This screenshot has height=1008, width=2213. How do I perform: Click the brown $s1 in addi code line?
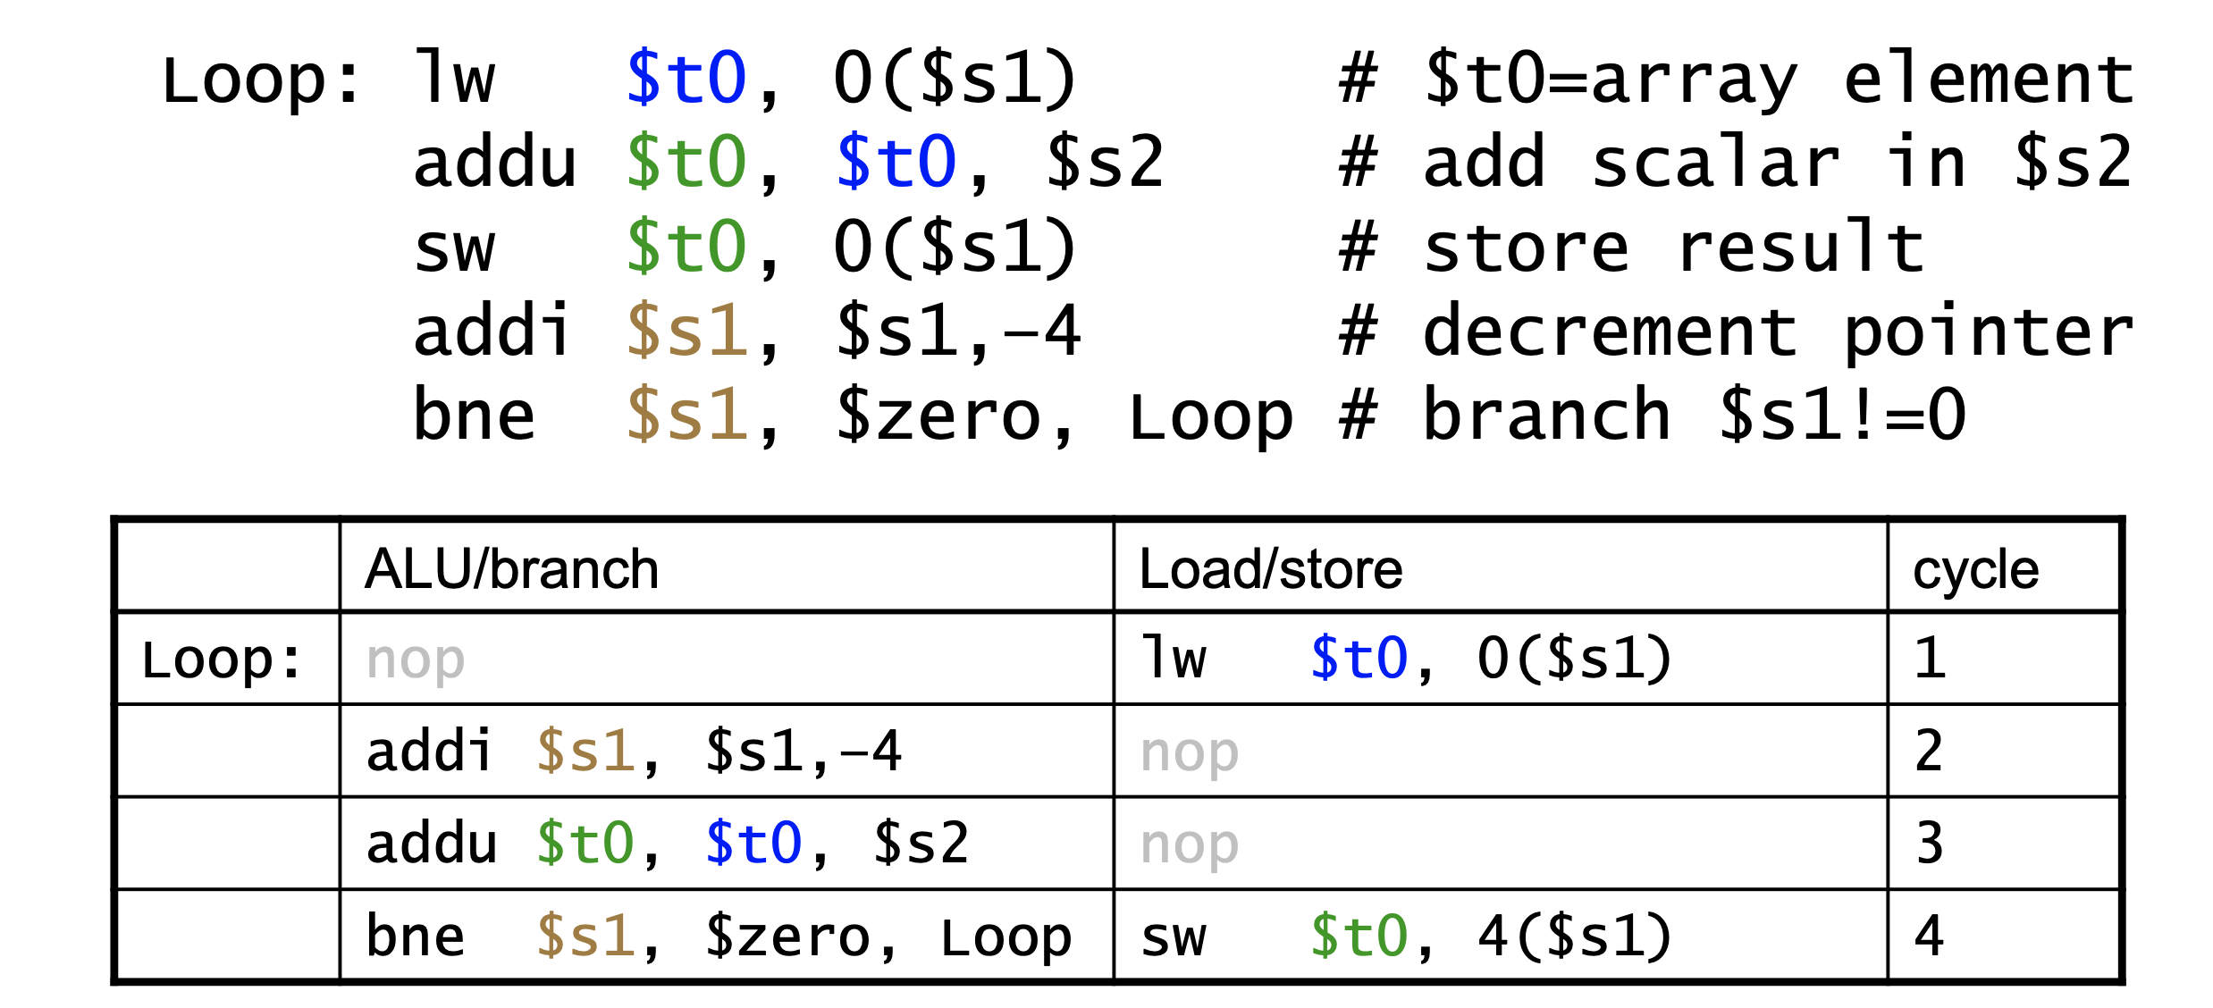pos(686,332)
